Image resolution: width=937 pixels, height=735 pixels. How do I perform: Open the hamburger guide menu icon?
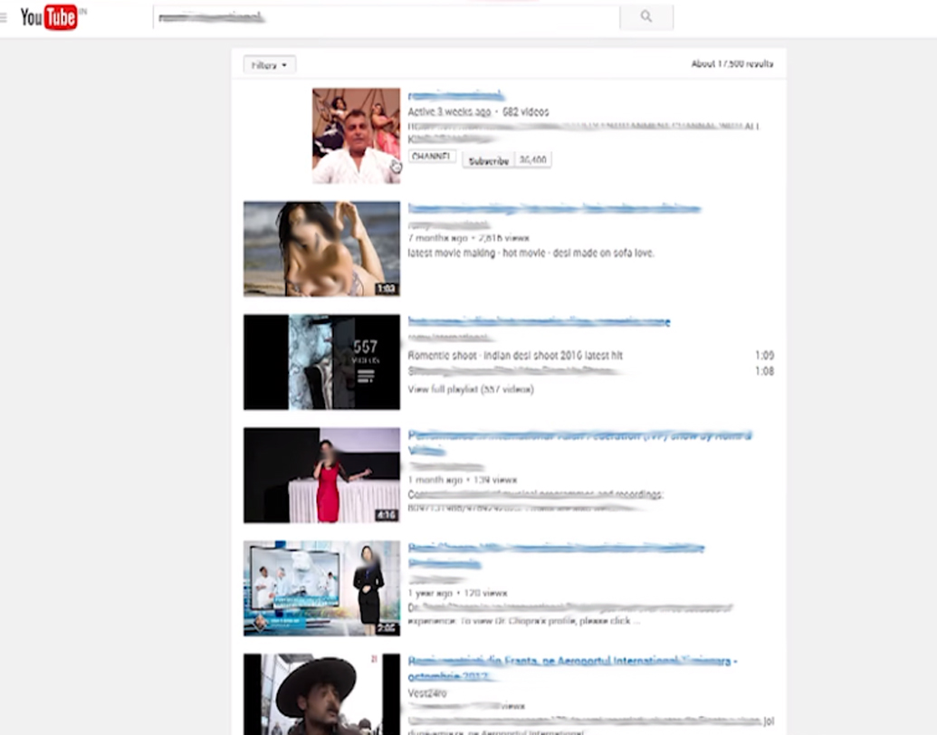tap(4, 16)
